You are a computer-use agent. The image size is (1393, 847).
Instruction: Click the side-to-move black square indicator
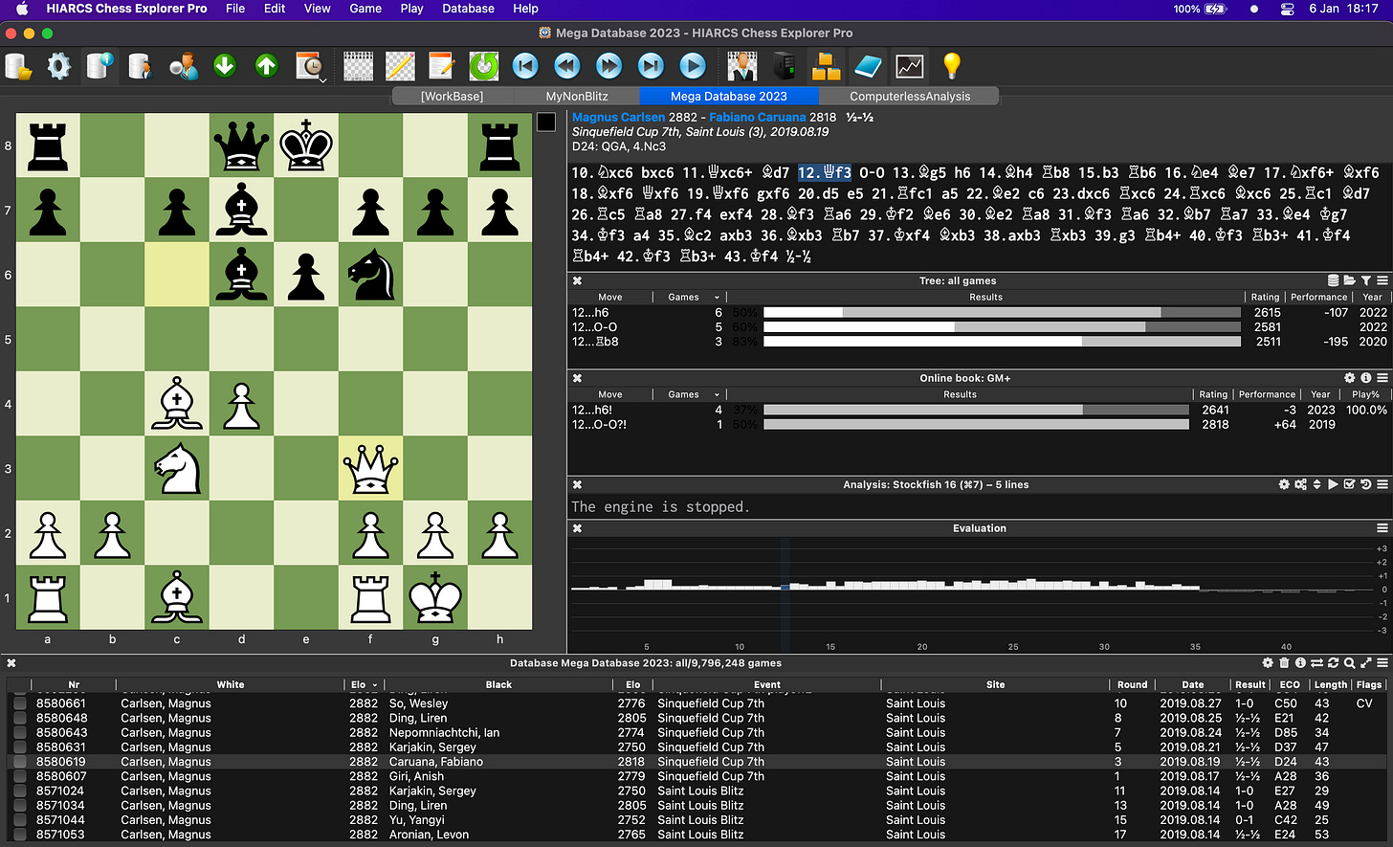click(546, 122)
